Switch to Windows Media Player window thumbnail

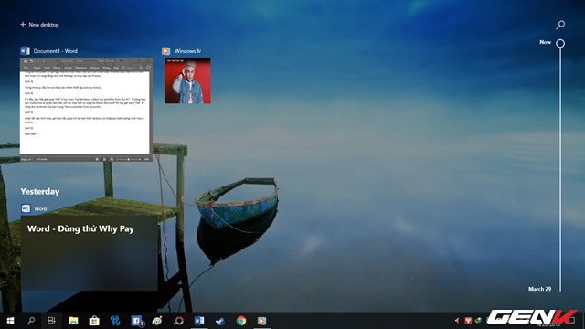coord(187,80)
